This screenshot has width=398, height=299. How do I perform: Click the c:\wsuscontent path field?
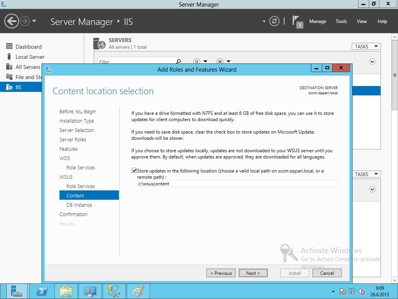pyautogui.click(x=237, y=184)
